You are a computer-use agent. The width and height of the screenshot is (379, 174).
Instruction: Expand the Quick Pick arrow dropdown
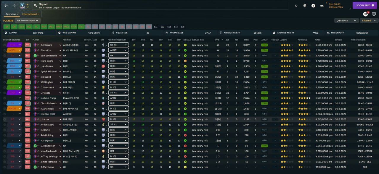point(355,21)
